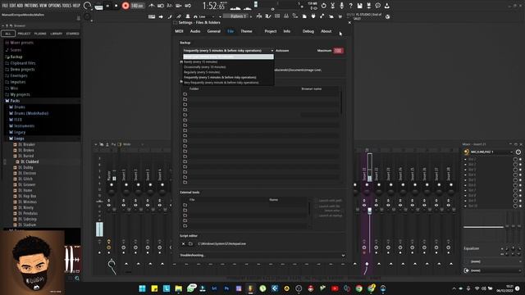525x295 pixels.
Task: Open the About settings tab
Action: pyautogui.click(x=326, y=31)
